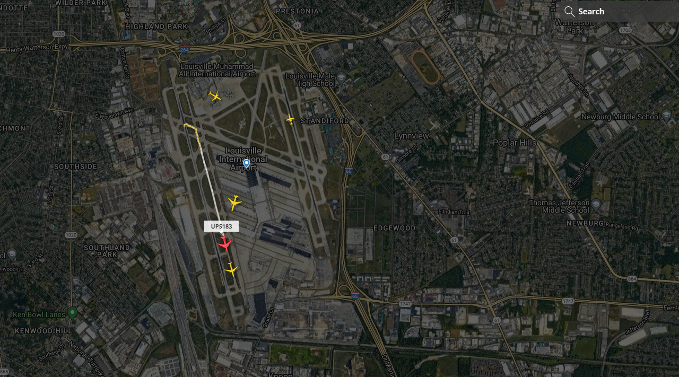Select the yellow plane at the north terminal

(x=215, y=96)
